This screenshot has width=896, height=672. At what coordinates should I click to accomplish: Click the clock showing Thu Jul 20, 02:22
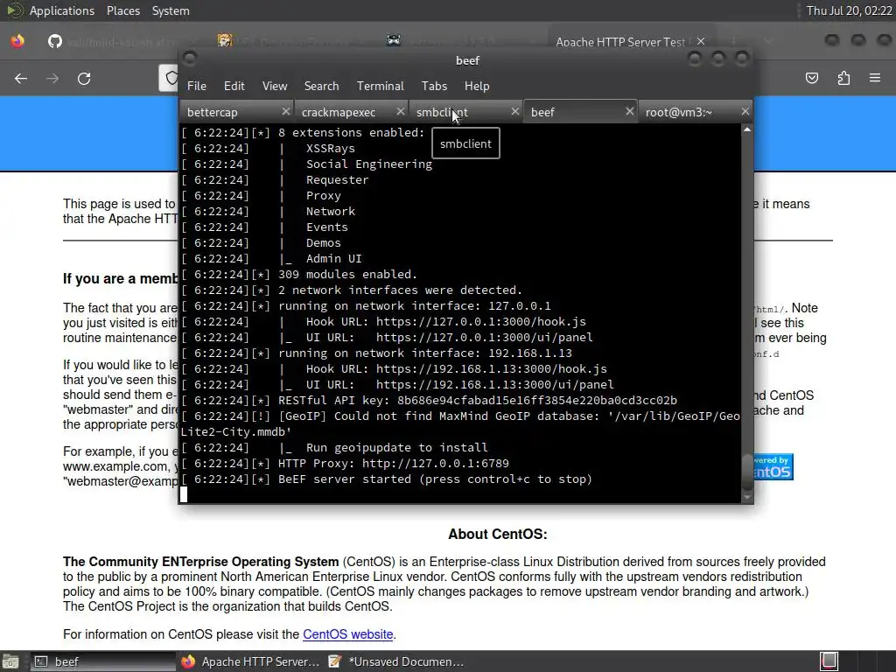(849, 10)
